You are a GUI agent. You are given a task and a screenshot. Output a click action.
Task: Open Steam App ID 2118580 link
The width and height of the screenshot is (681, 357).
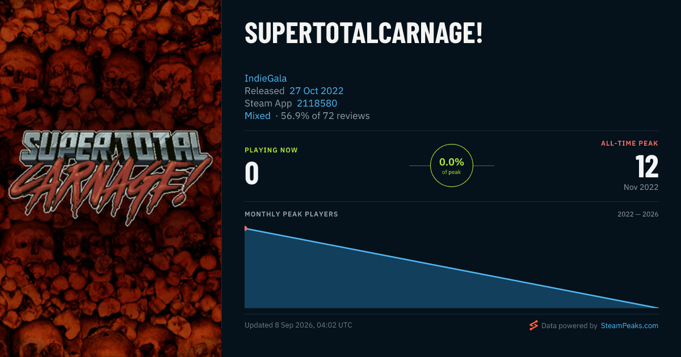(x=317, y=103)
